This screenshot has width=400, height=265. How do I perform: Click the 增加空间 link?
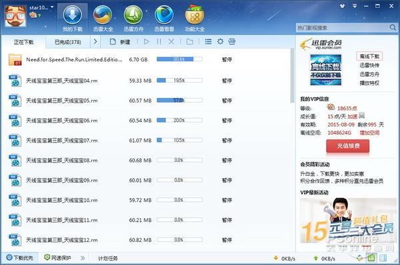369,132
